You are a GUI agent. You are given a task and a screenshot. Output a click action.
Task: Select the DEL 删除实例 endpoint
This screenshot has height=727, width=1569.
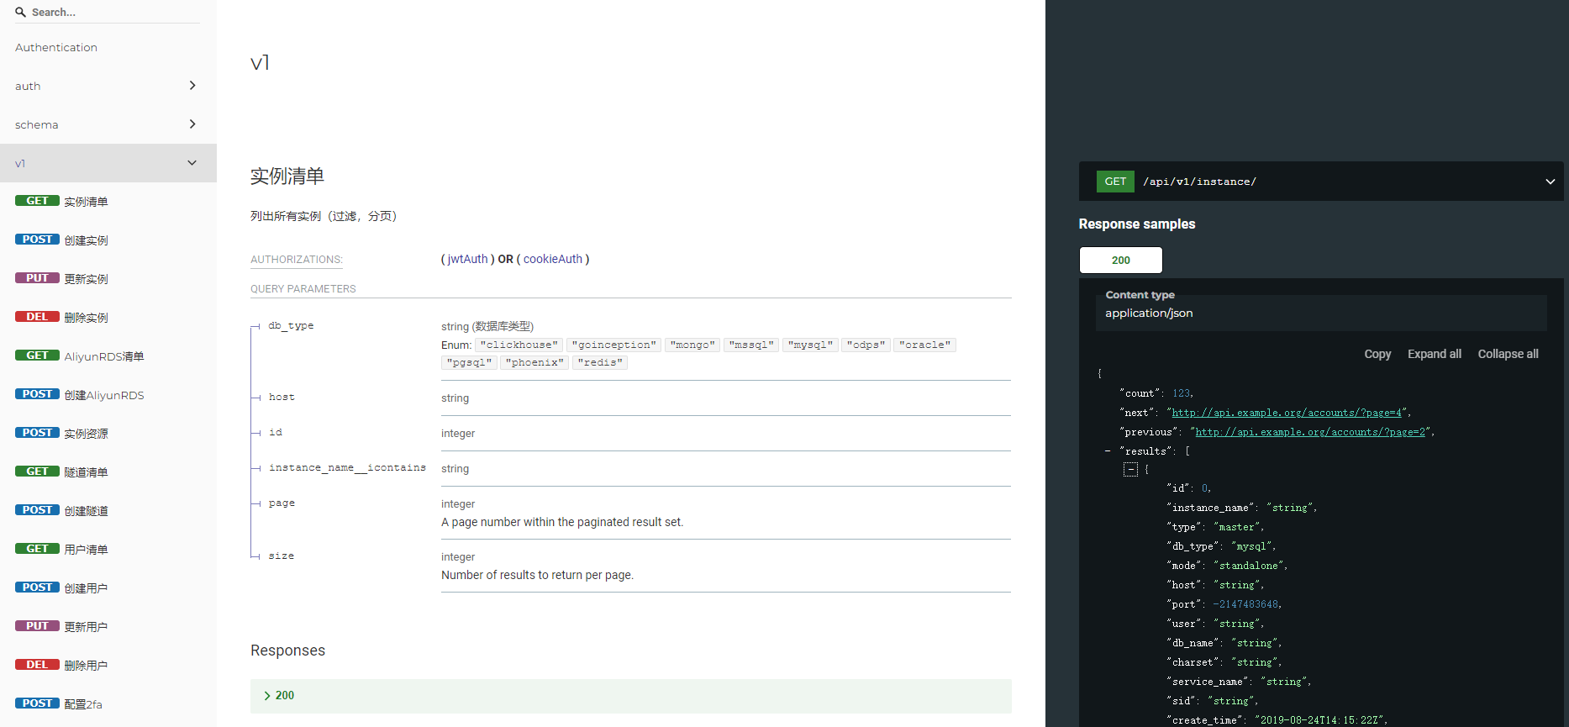pos(86,318)
